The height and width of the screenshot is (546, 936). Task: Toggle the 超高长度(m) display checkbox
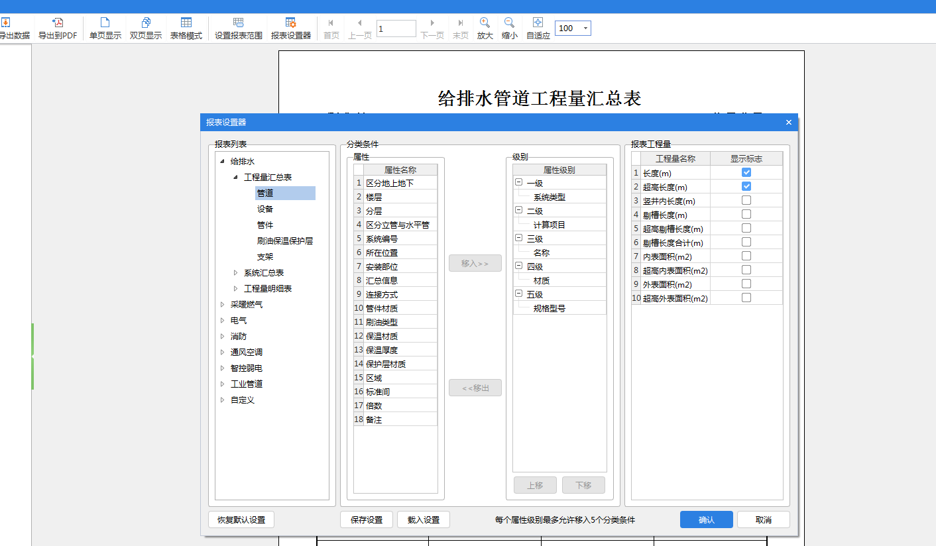tap(746, 186)
